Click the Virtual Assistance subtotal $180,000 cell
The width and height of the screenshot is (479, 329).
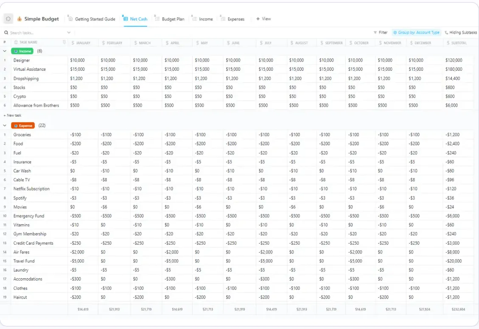454,69
